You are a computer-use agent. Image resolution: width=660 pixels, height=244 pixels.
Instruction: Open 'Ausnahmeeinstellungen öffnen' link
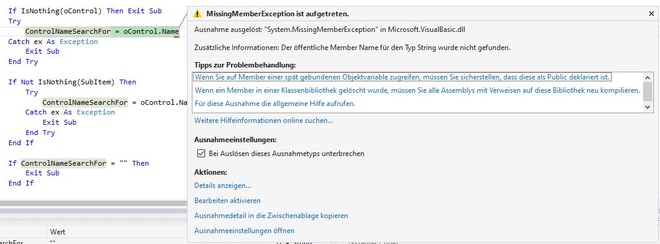[x=244, y=231]
